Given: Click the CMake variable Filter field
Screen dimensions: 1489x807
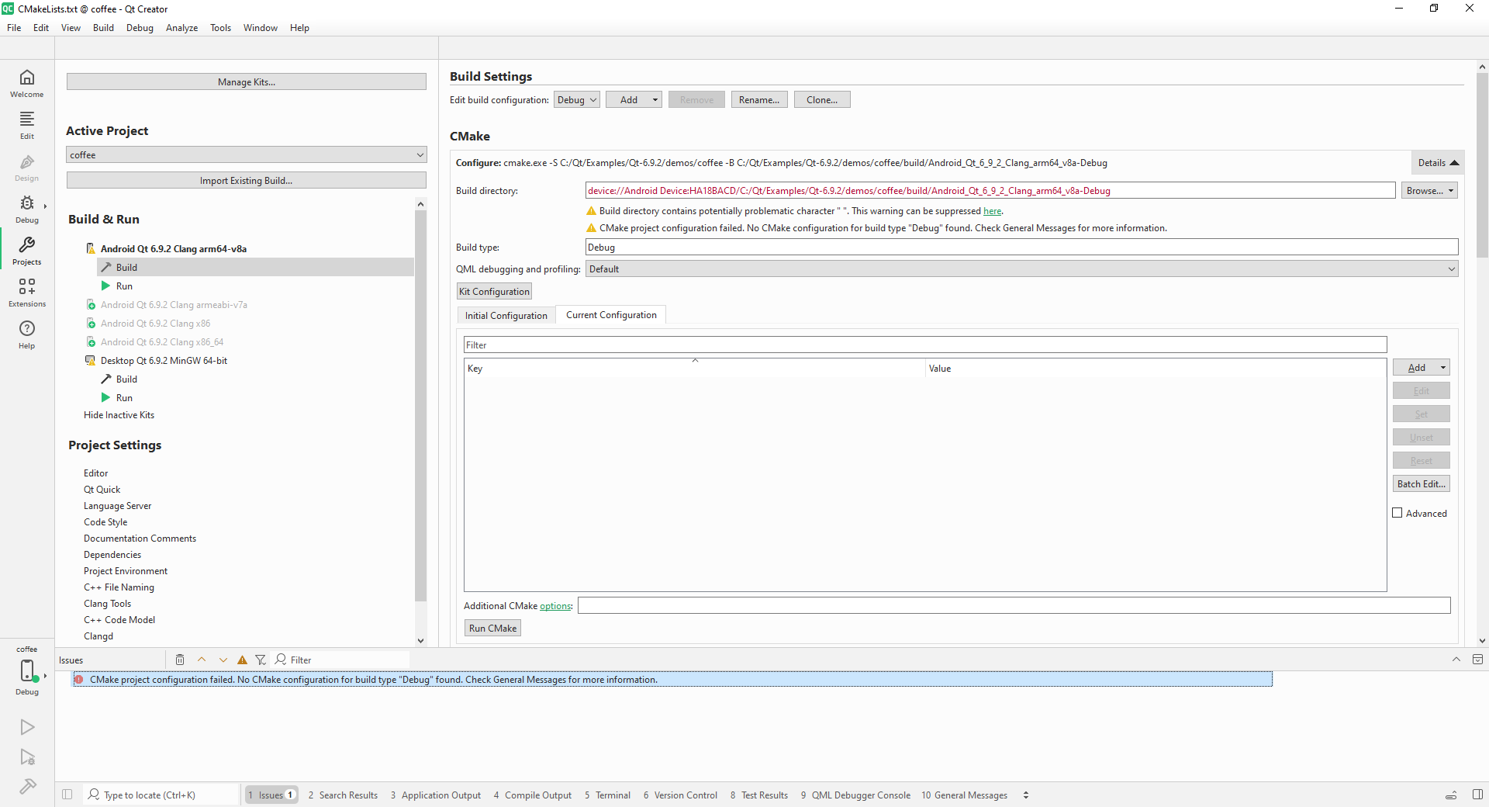Looking at the screenshot, I should click(925, 345).
